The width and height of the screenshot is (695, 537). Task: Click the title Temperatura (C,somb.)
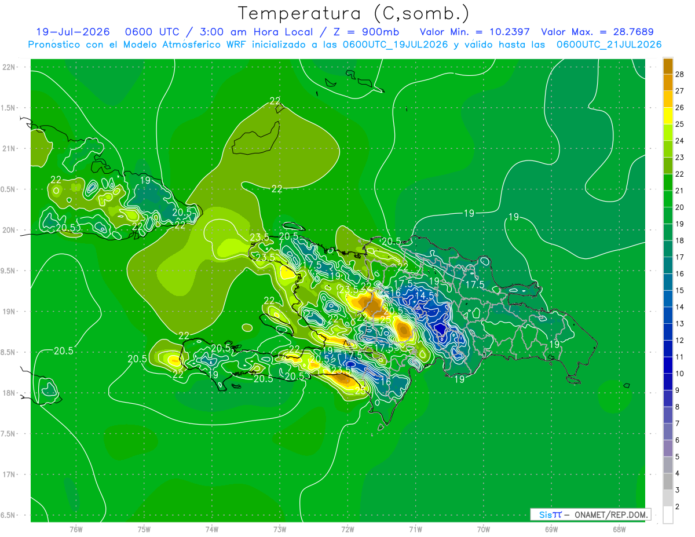[353, 13]
